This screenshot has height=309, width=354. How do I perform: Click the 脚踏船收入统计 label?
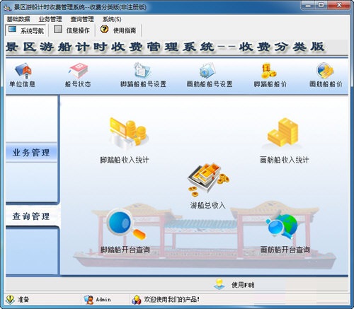[x=125, y=160]
